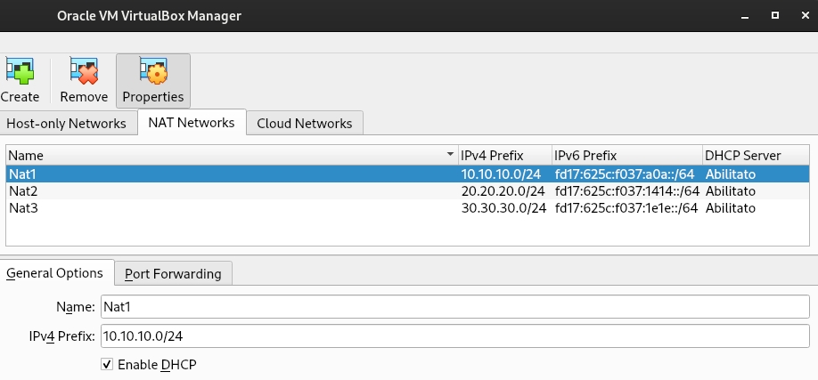Select the NAT Networks tab

click(x=191, y=123)
